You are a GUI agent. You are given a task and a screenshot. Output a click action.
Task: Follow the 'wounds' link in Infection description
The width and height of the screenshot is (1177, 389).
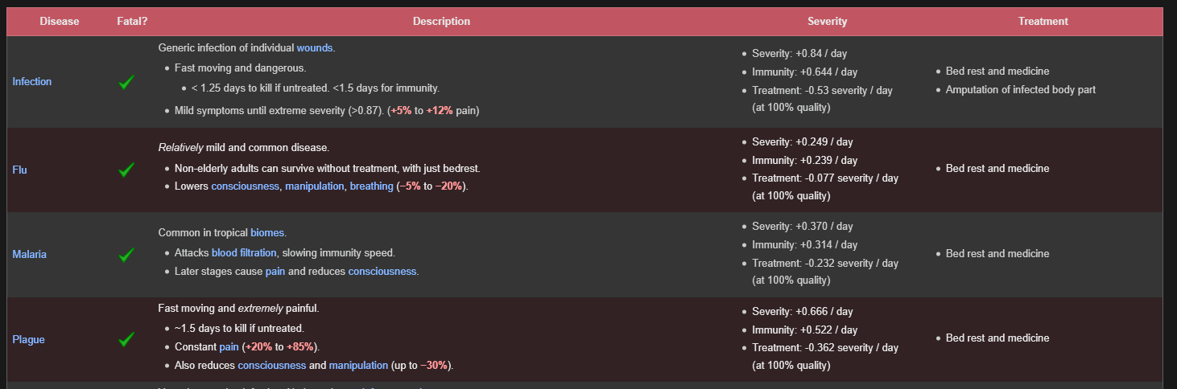click(314, 48)
